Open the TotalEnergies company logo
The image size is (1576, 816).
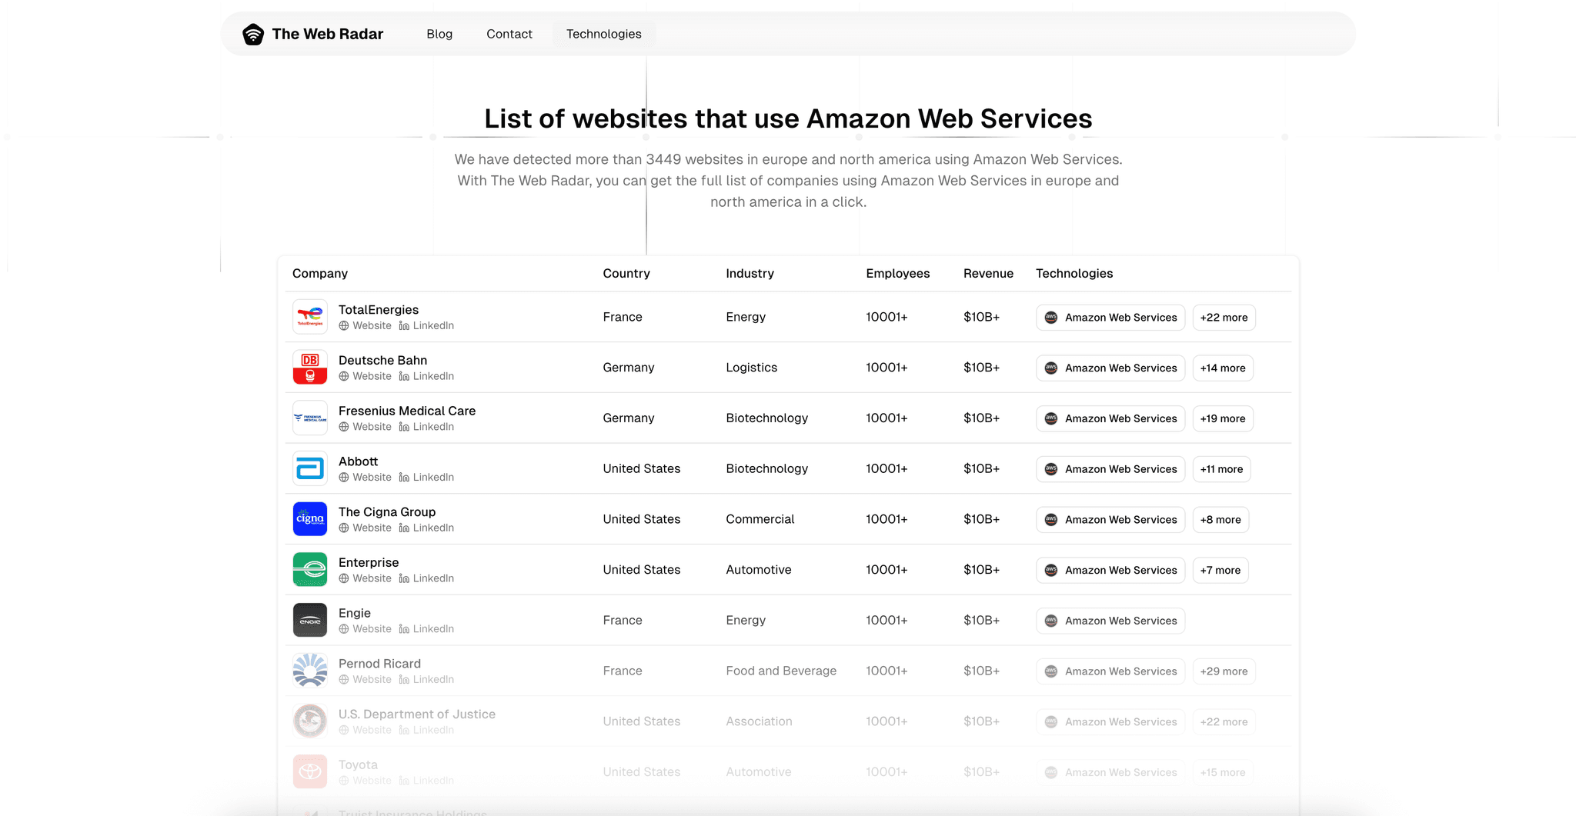[x=310, y=317]
